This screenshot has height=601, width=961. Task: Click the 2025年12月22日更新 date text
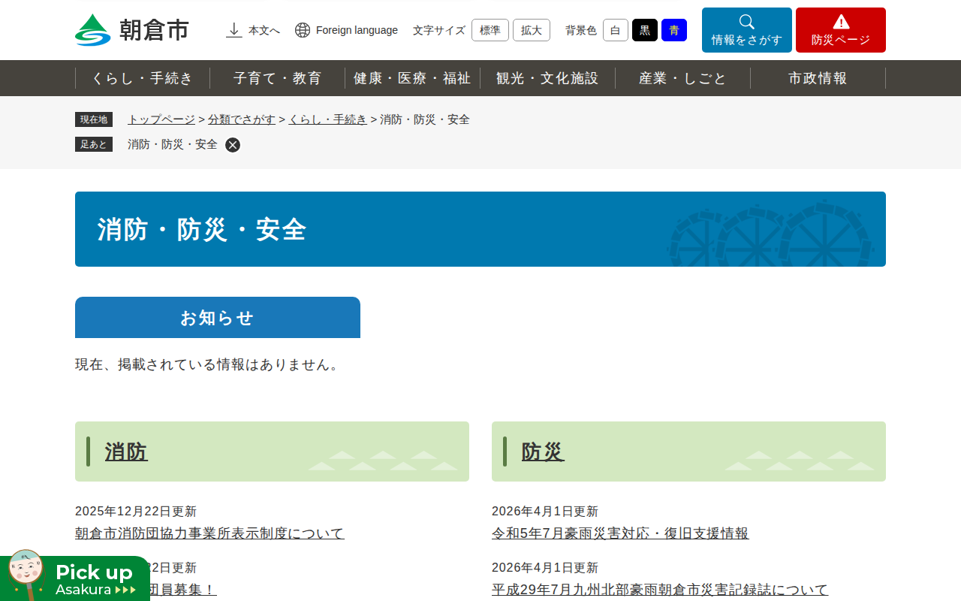pyautogui.click(x=136, y=512)
